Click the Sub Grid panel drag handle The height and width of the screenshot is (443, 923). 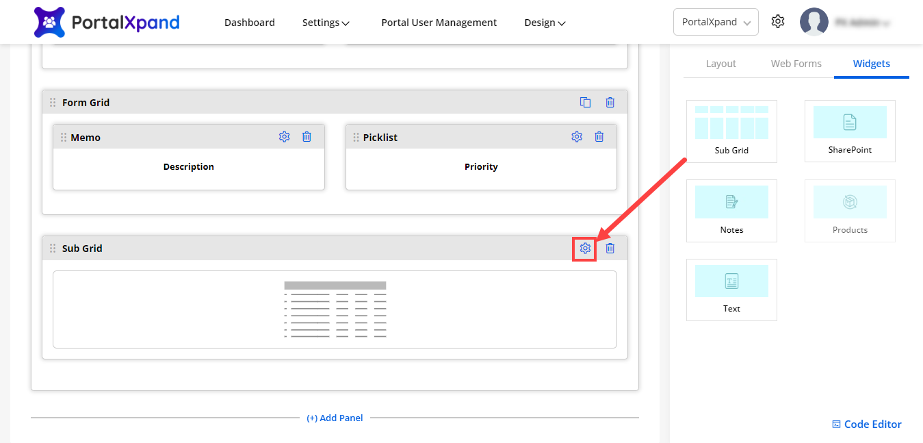53,249
